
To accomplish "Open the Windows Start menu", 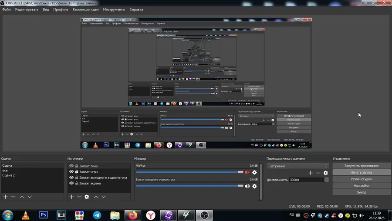I will click(x=7, y=215).
